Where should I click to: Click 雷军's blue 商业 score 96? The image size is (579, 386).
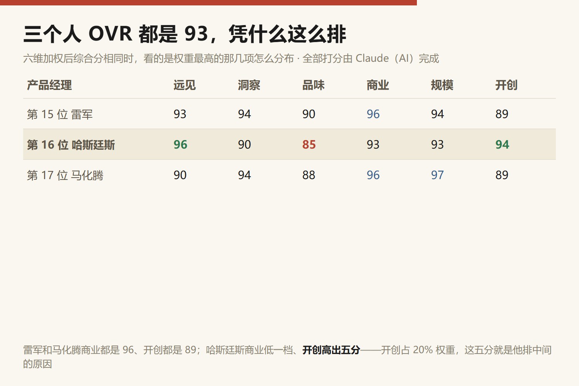coord(373,114)
